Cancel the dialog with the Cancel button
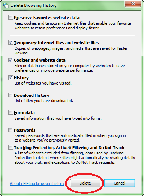Image resolution: width=144 pixels, height=196 pixels. 120,183
